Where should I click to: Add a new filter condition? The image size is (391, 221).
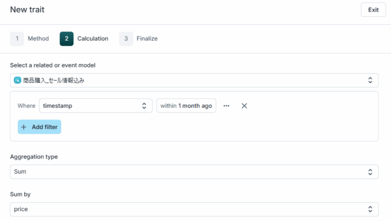point(39,127)
